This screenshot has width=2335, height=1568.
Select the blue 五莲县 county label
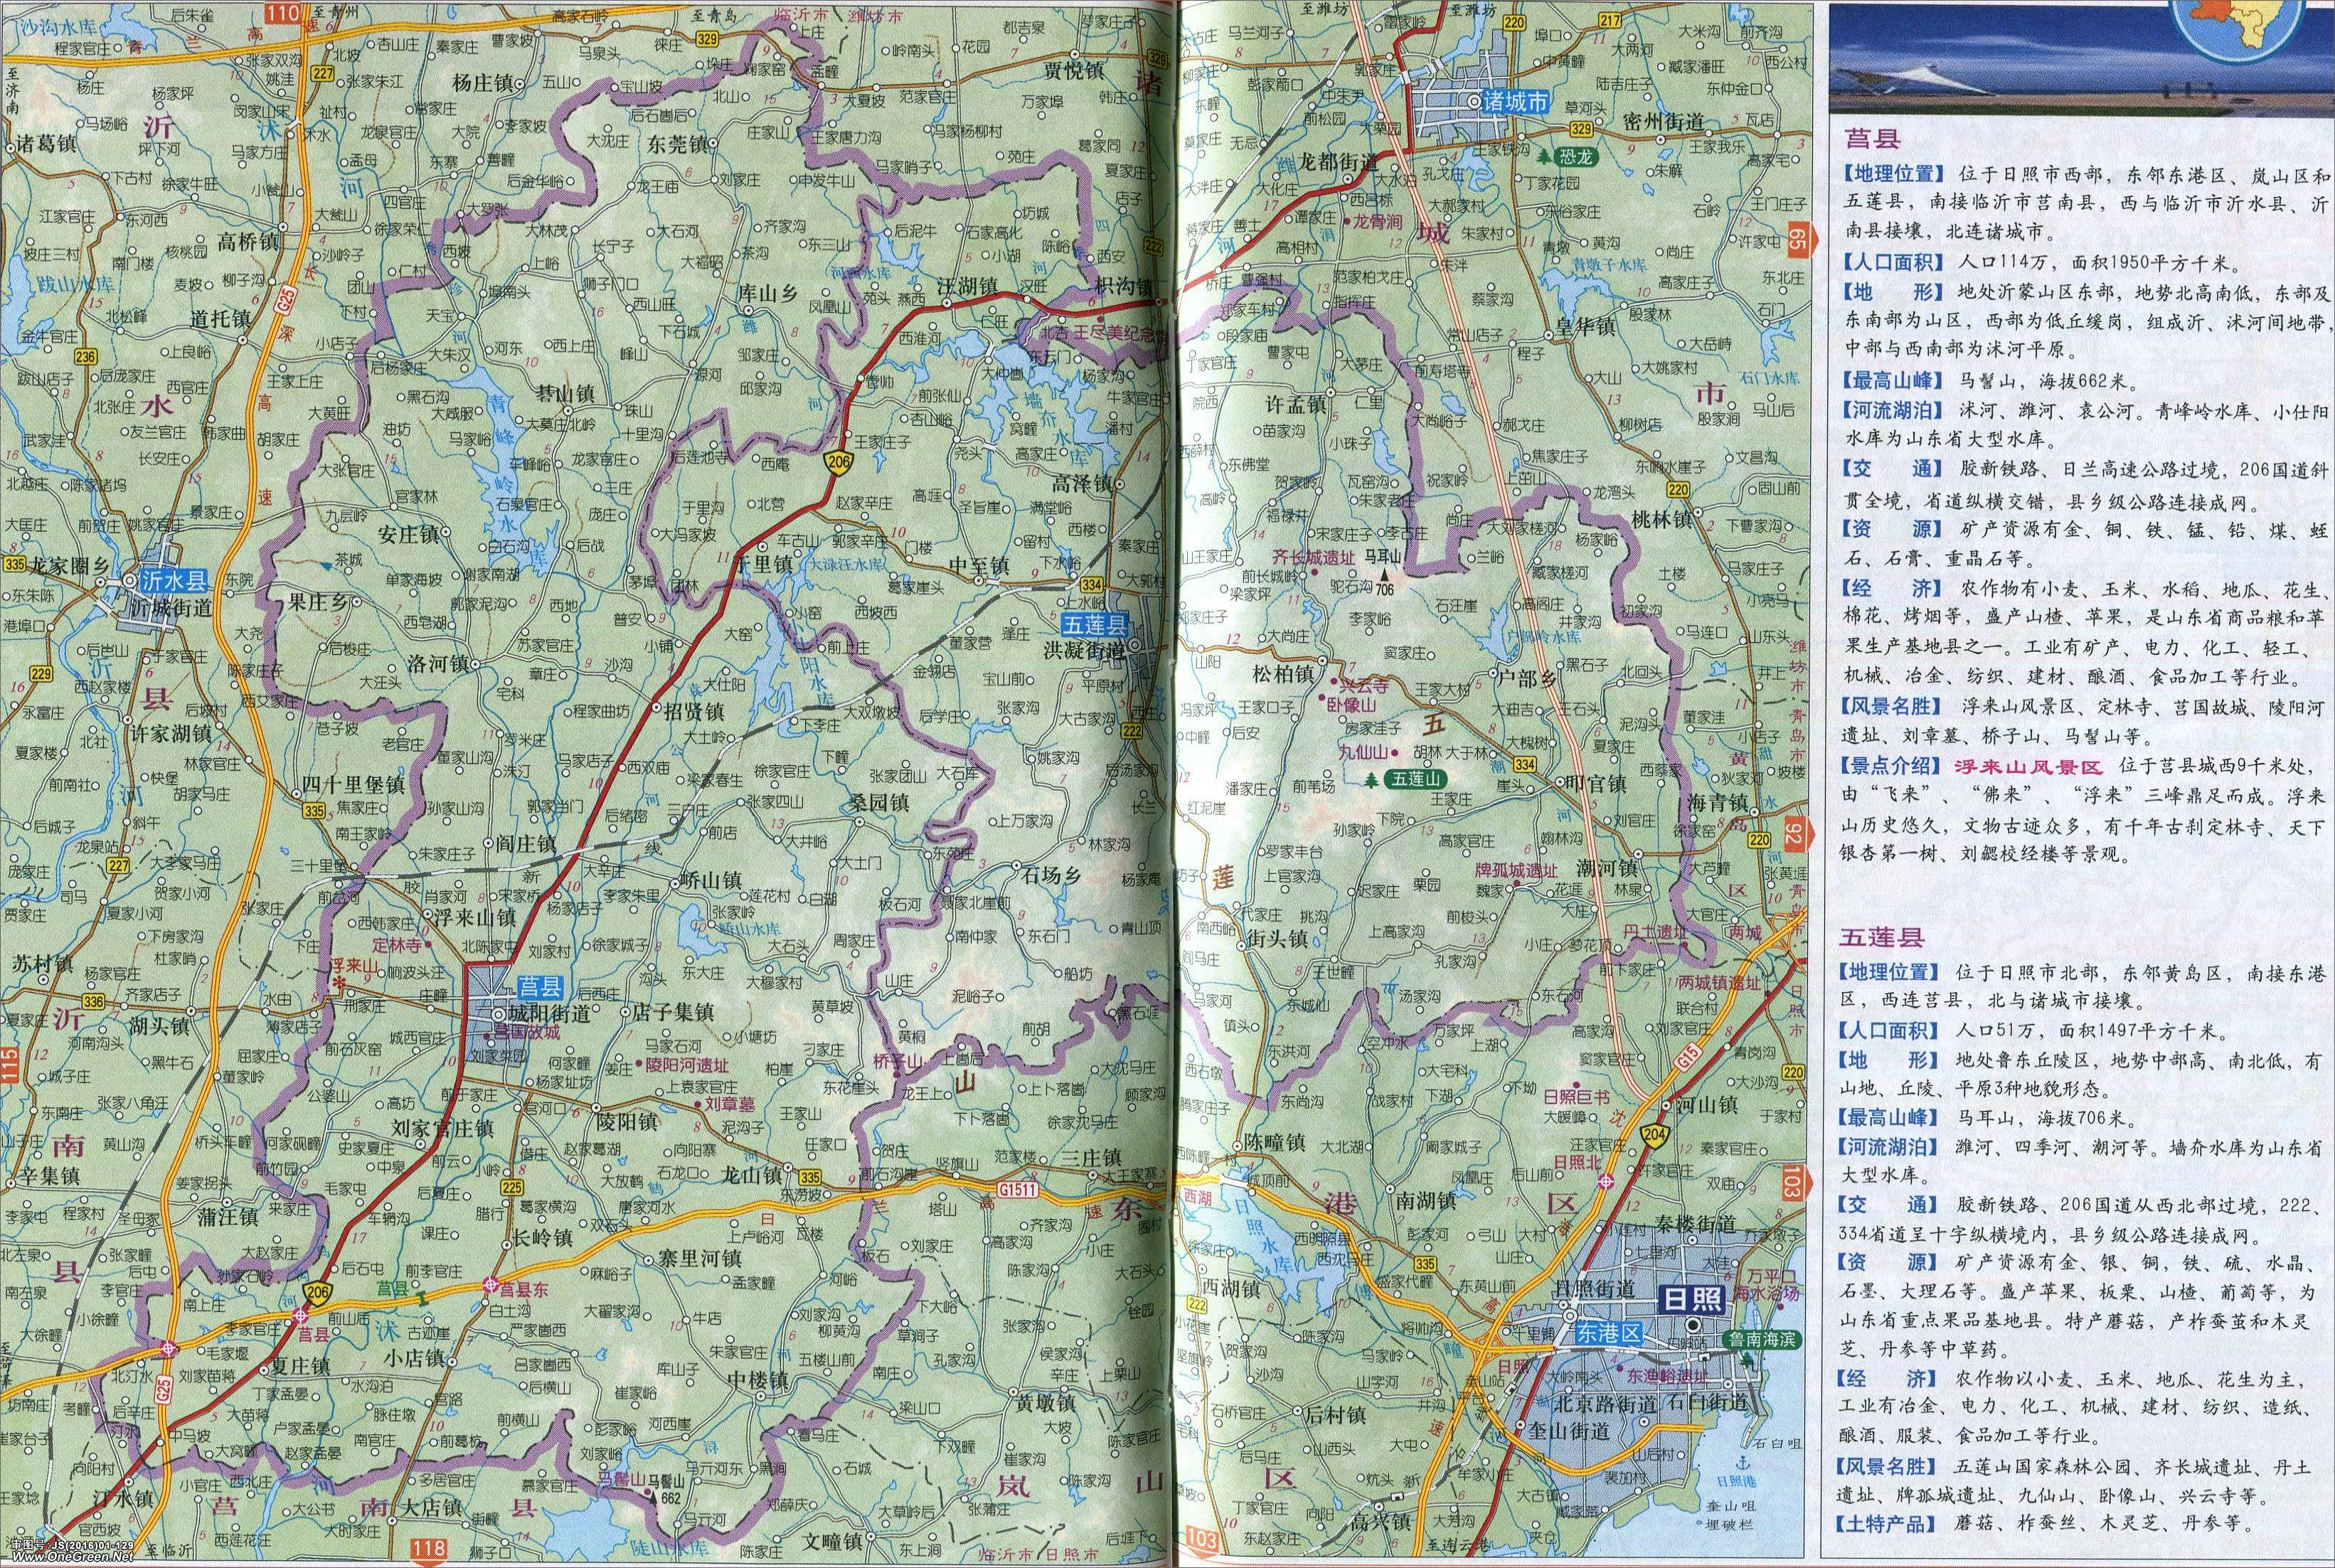1094,625
